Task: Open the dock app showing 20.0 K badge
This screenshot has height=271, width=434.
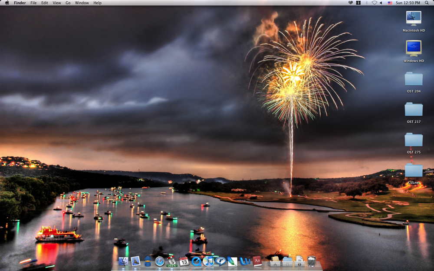Action: click(x=172, y=261)
